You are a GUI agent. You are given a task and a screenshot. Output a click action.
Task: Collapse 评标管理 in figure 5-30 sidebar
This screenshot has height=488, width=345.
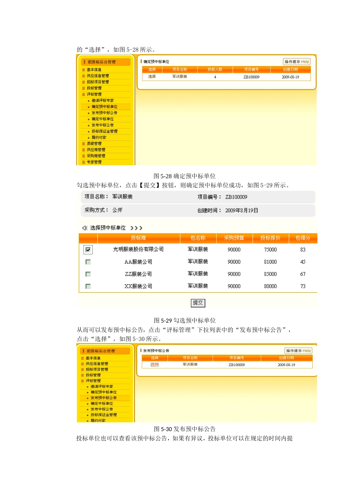click(x=93, y=381)
